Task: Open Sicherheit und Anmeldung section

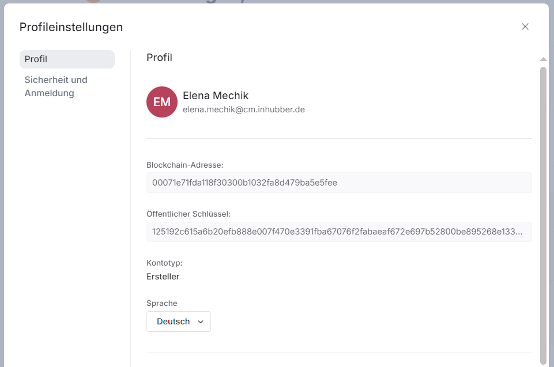Action: point(56,86)
